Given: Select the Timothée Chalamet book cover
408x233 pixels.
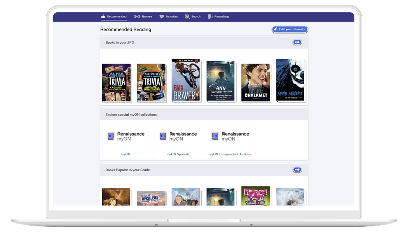Looking at the screenshot, I should point(255,83).
